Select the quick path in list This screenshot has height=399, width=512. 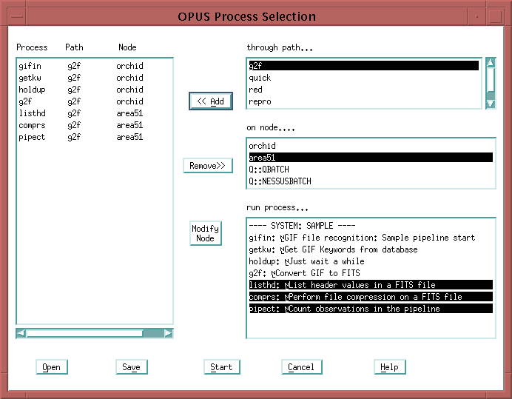click(260, 78)
